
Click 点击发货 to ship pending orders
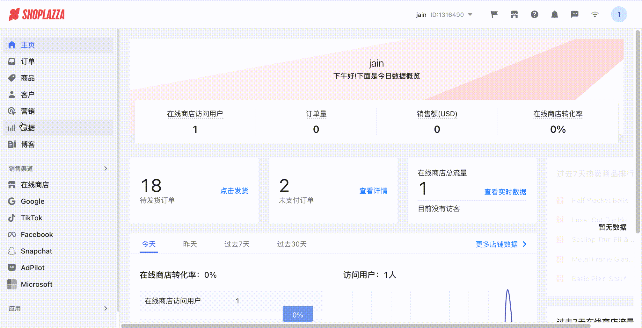pos(234,191)
